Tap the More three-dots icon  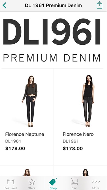coord(96,182)
